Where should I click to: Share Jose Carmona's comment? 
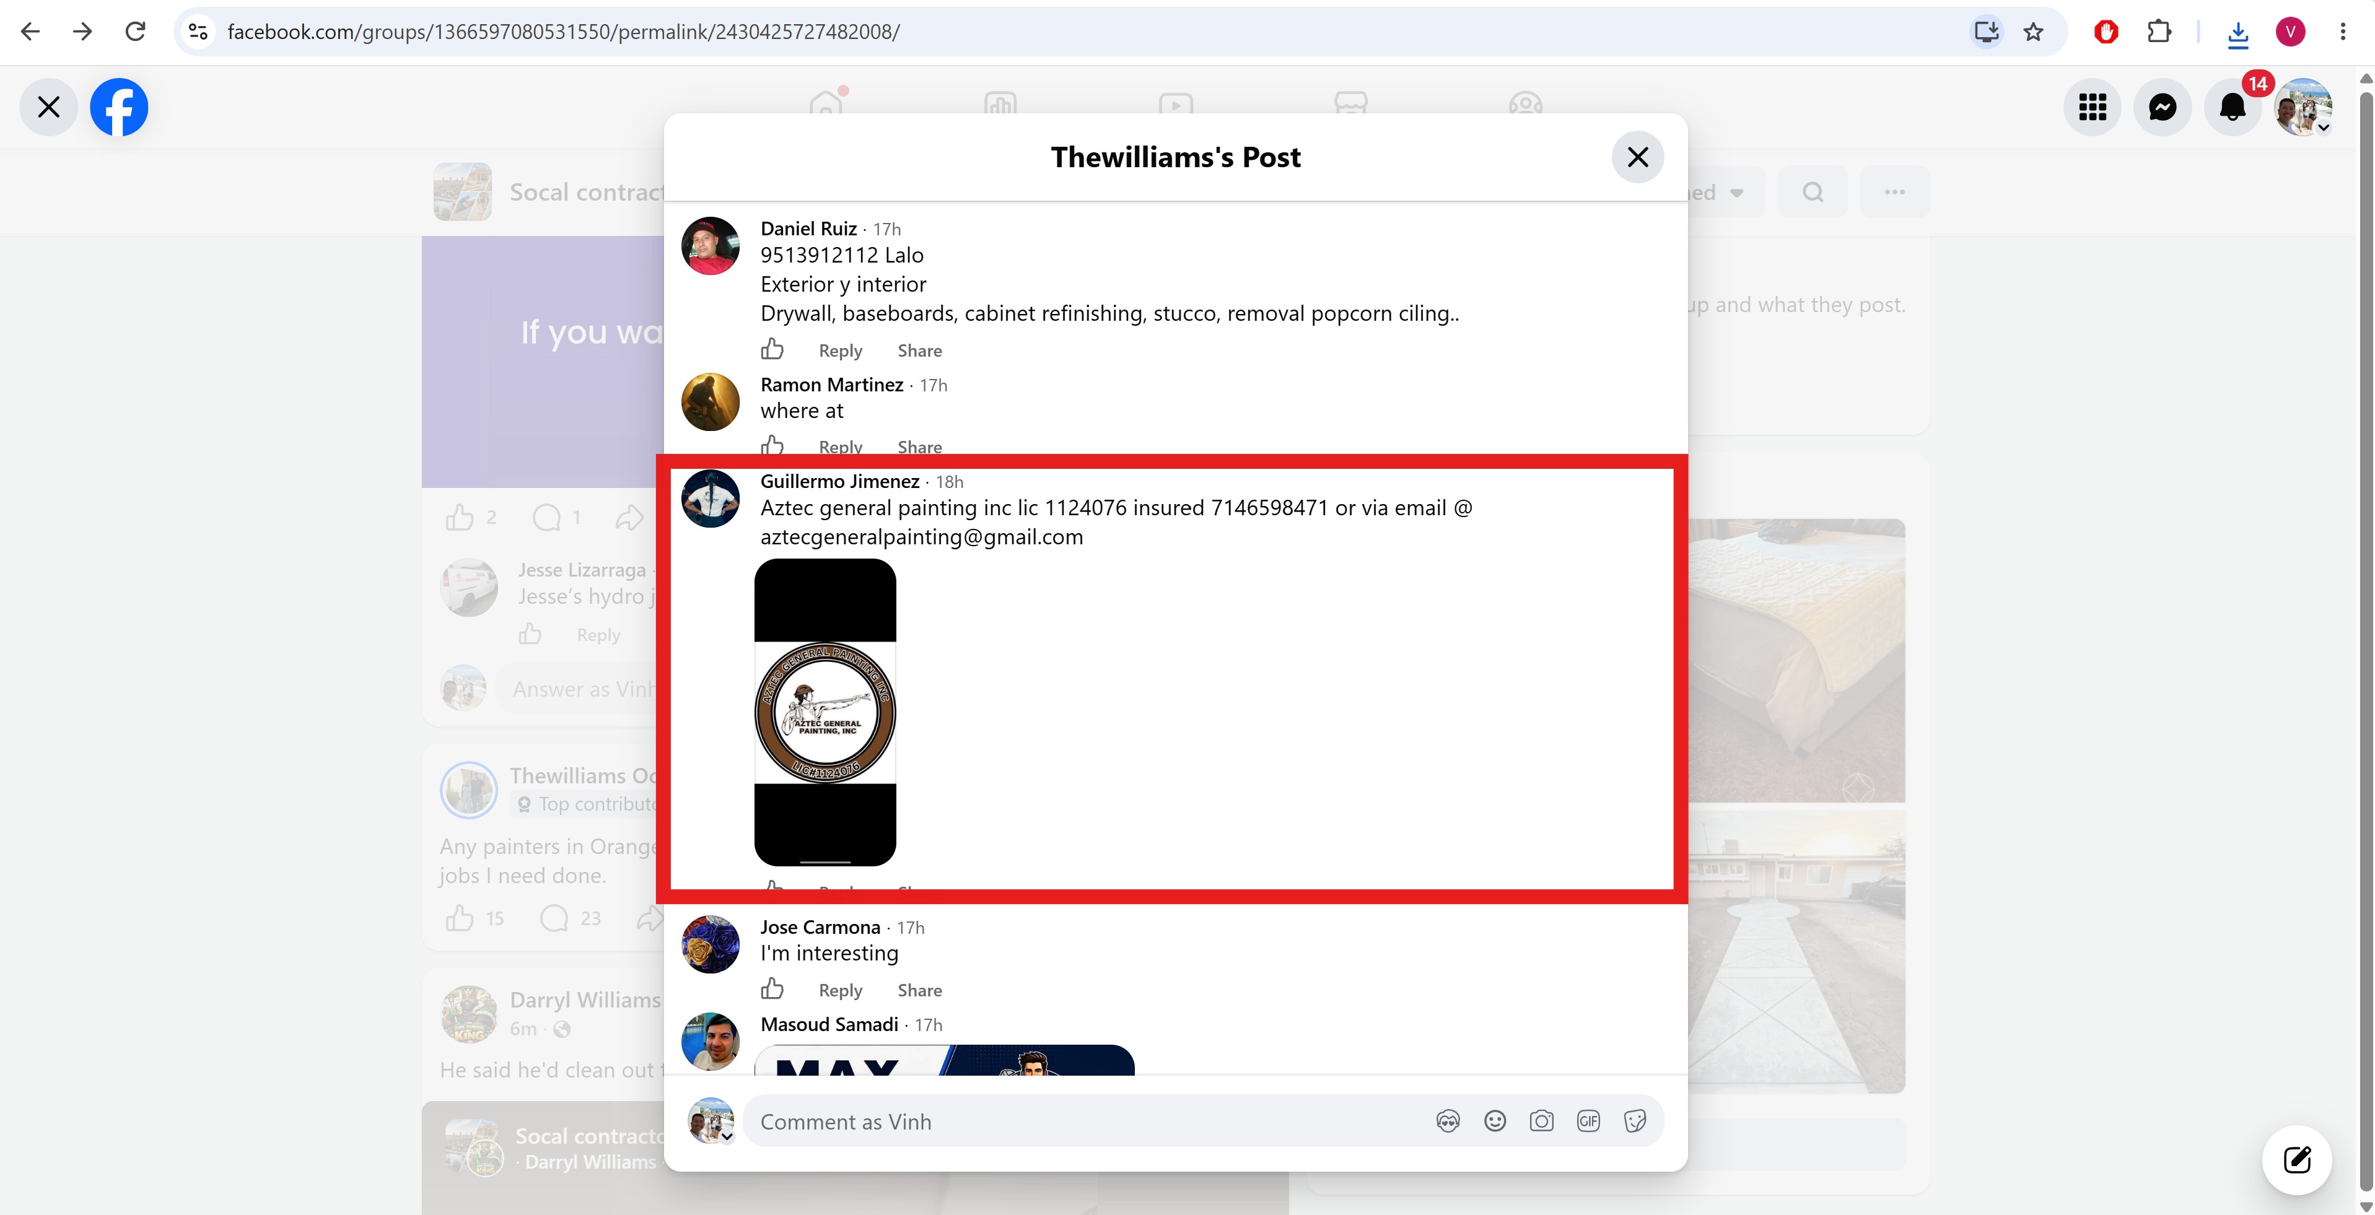pos(919,990)
